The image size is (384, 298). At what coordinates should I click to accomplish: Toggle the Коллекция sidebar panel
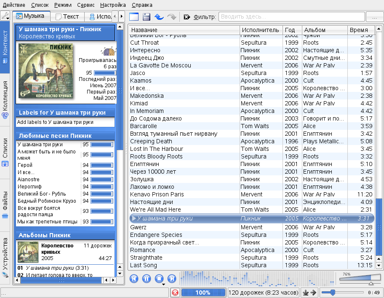coord(5,100)
